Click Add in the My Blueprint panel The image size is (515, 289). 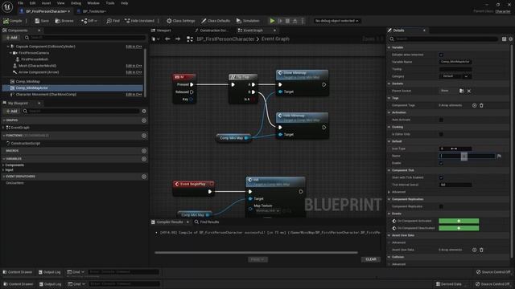(11, 112)
